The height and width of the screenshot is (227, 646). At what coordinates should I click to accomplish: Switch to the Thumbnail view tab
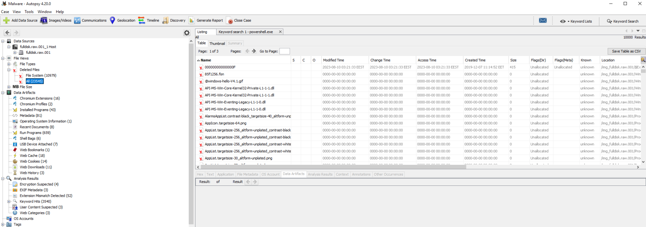217,43
